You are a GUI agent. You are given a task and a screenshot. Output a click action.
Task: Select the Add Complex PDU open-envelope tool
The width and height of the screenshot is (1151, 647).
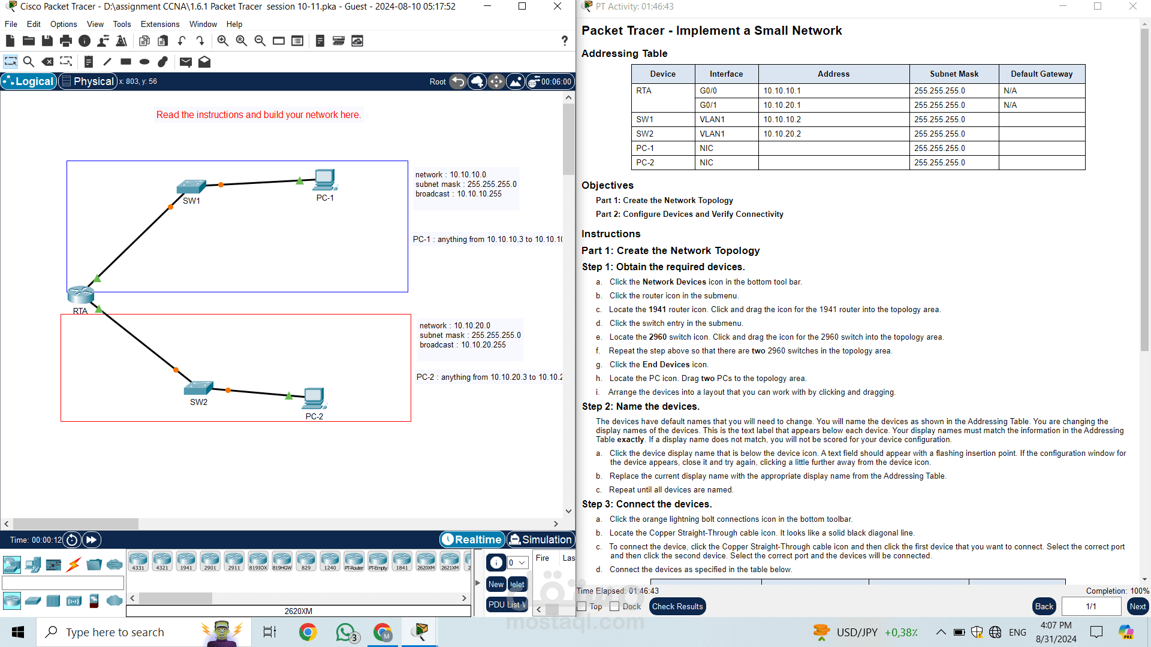click(x=204, y=62)
